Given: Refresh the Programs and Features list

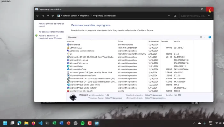Looking at the screenshot, I should coord(175,16).
